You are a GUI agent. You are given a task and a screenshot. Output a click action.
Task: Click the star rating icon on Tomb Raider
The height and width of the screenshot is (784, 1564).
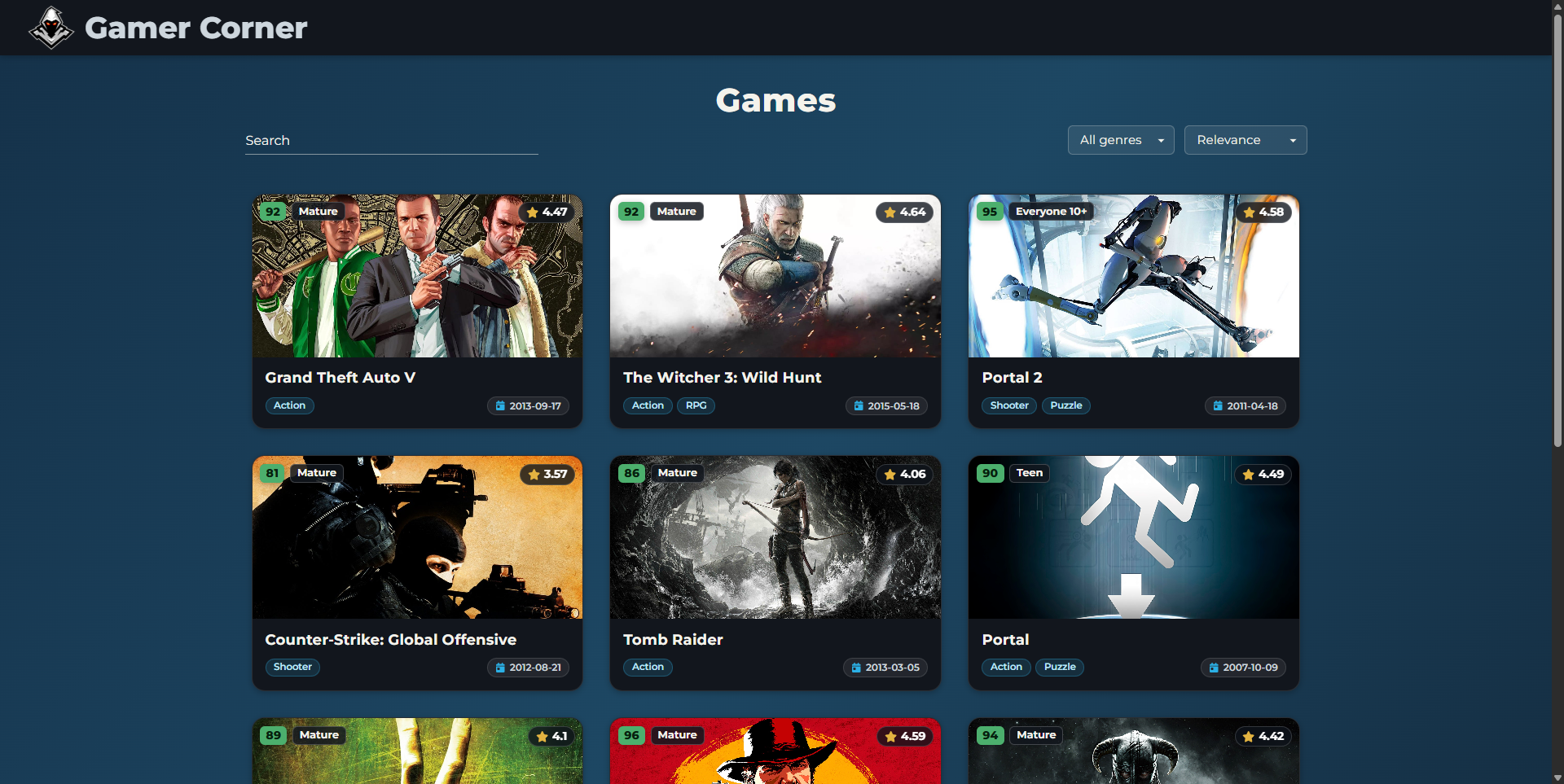pos(890,475)
